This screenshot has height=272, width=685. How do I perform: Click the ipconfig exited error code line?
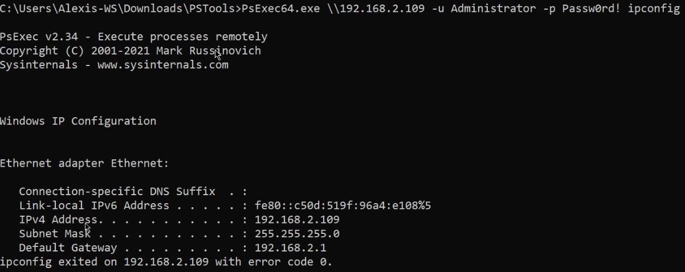[166, 262]
